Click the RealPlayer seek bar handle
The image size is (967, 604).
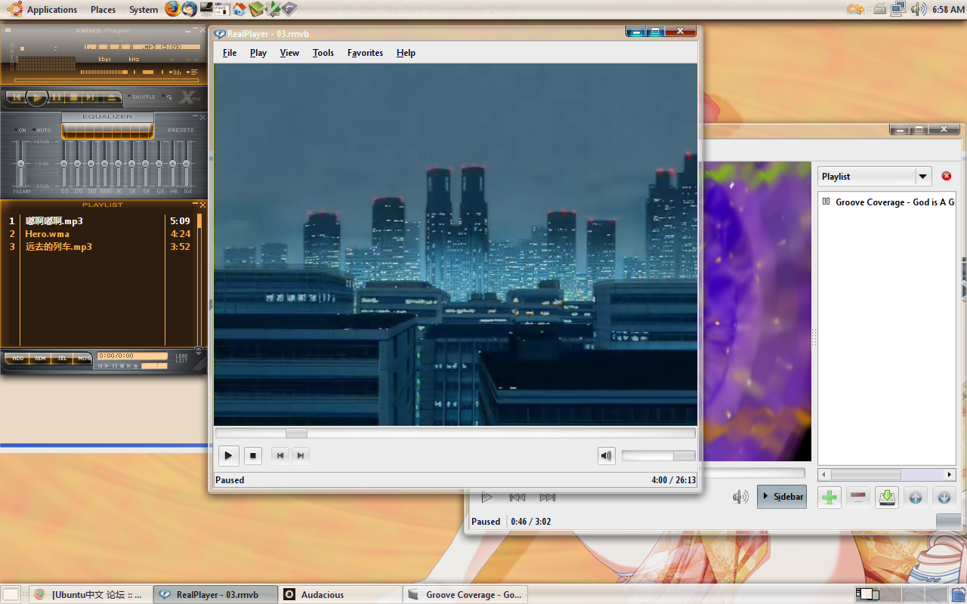pyautogui.click(x=296, y=433)
